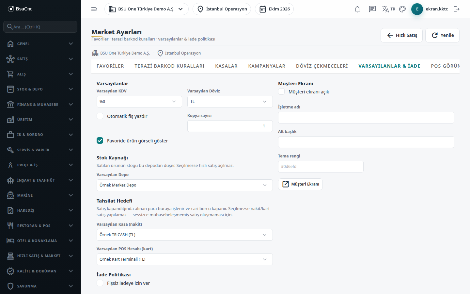
Task: Open the Varsayılan Kasa (nakit) dropdown
Action: 185,235
